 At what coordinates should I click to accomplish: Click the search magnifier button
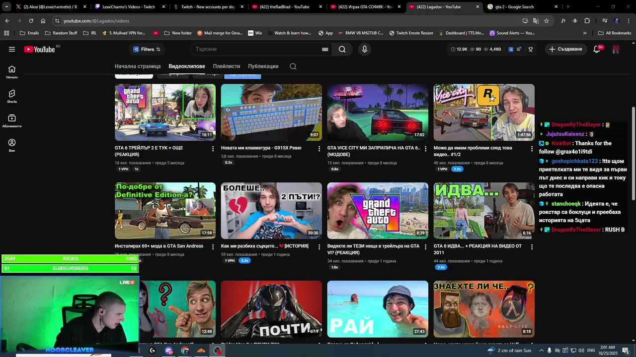pyautogui.click(x=342, y=49)
